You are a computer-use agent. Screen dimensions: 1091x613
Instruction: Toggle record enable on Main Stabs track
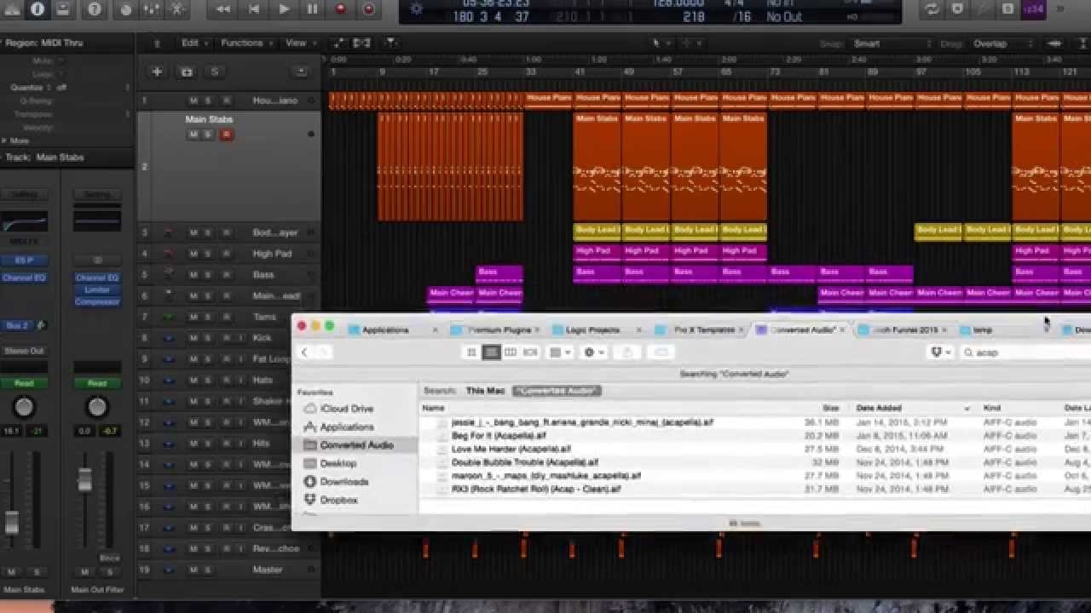(226, 133)
